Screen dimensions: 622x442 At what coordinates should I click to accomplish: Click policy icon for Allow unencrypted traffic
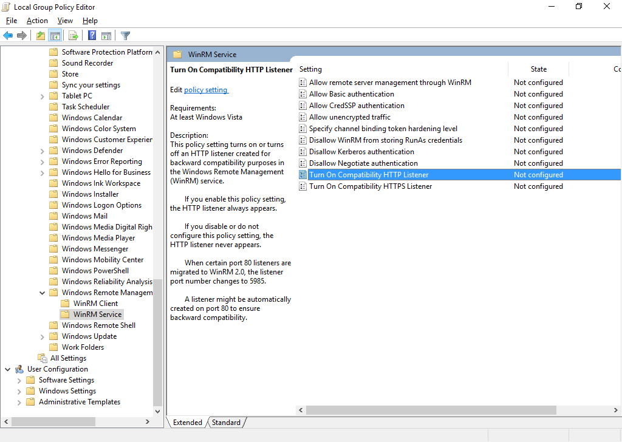(x=302, y=117)
